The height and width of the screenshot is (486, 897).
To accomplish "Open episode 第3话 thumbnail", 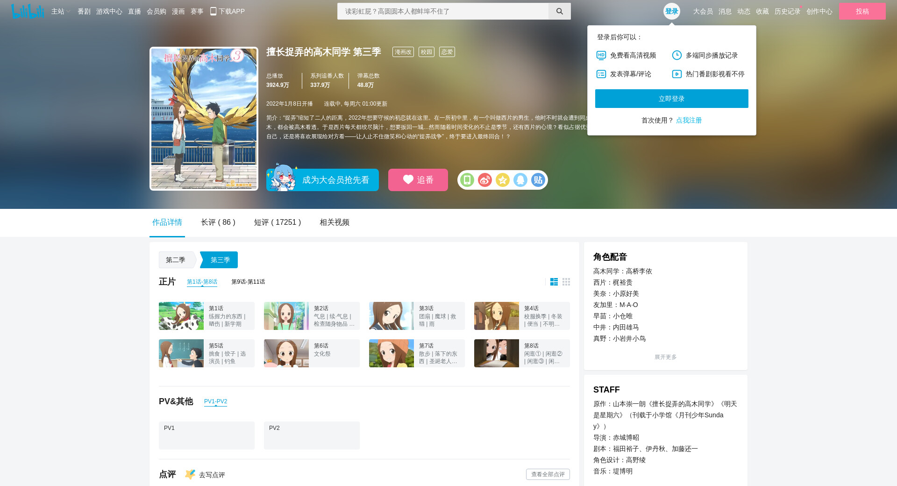I will (391, 316).
